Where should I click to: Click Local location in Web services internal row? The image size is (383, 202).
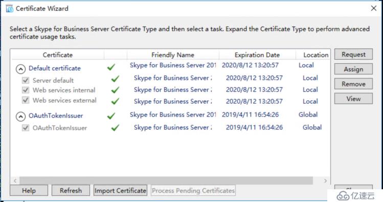coord(310,90)
